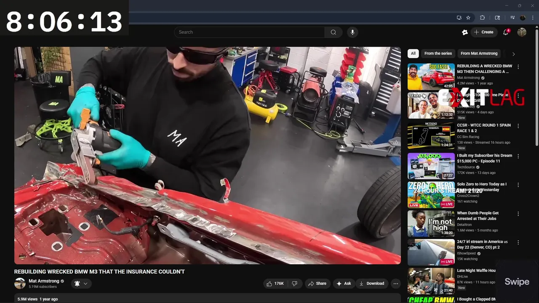Open the browser media controls icon

point(512,18)
